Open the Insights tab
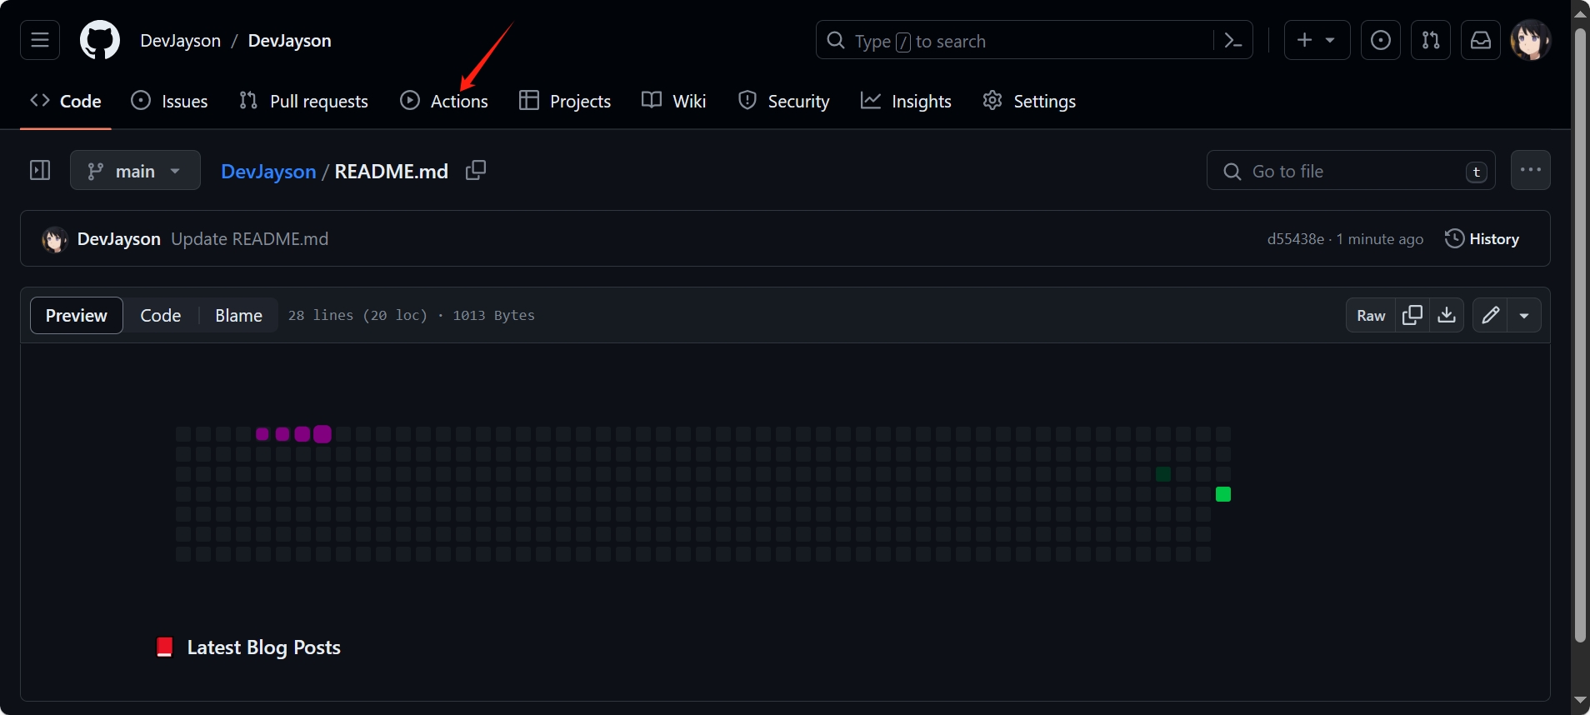This screenshot has width=1590, height=715. point(906,101)
